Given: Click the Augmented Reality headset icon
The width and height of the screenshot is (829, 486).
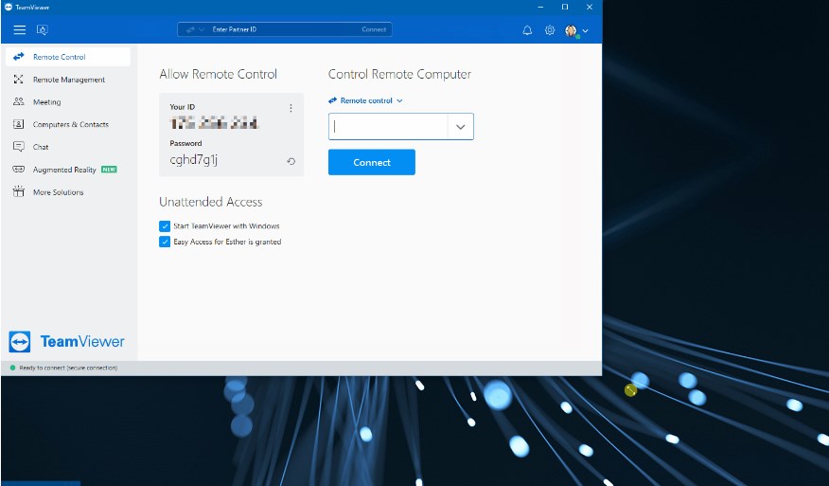Looking at the screenshot, I should tap(19, 170).
